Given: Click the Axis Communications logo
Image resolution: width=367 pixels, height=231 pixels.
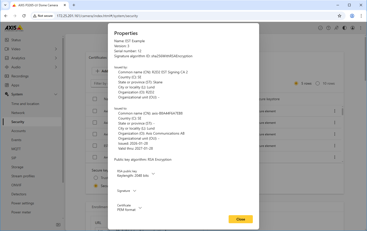Looking at the screenshot, I should (14, 28).
